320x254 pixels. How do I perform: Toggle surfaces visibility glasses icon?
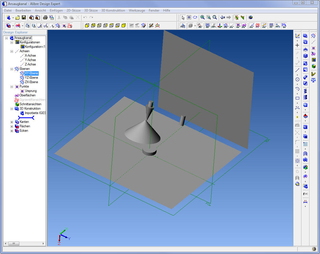coord(244,26)
